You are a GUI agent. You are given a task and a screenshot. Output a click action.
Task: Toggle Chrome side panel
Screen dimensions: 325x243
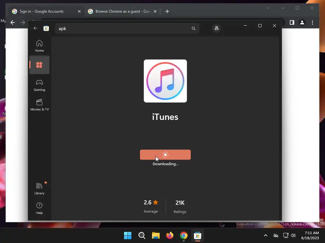(292, 22)
